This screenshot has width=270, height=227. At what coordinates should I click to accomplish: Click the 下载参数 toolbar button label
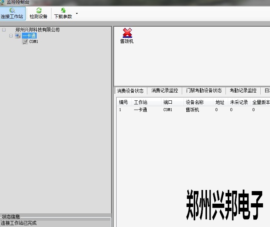tap(63, 17)
